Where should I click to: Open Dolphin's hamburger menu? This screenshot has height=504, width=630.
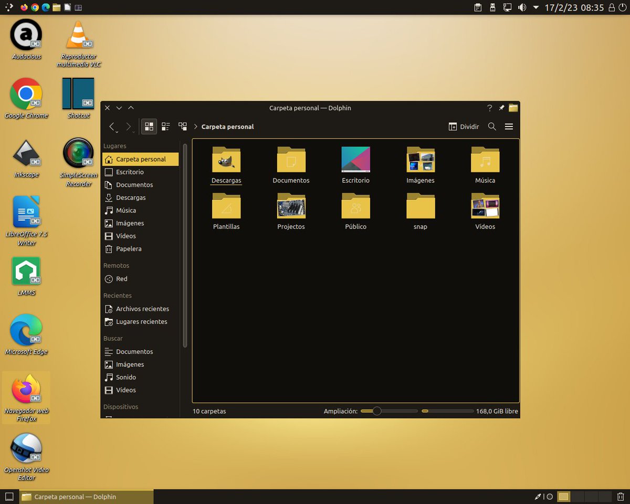[509, 127]
